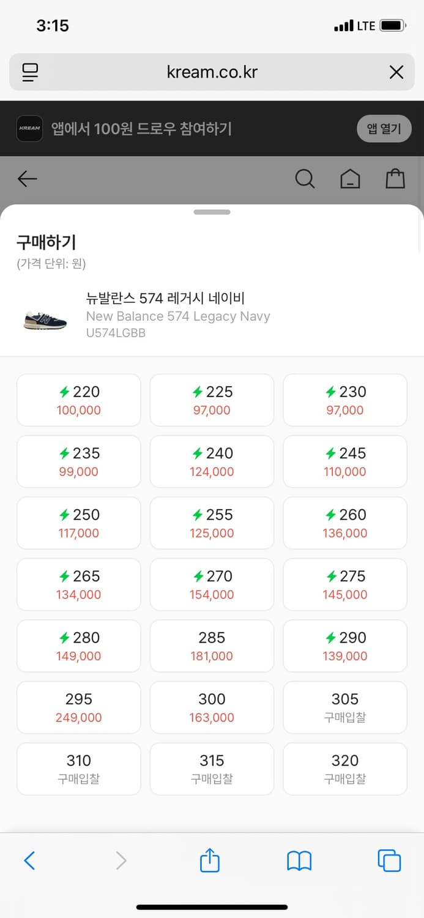
Task: Go to the KREAM home icon
Action: click(350, 179)
